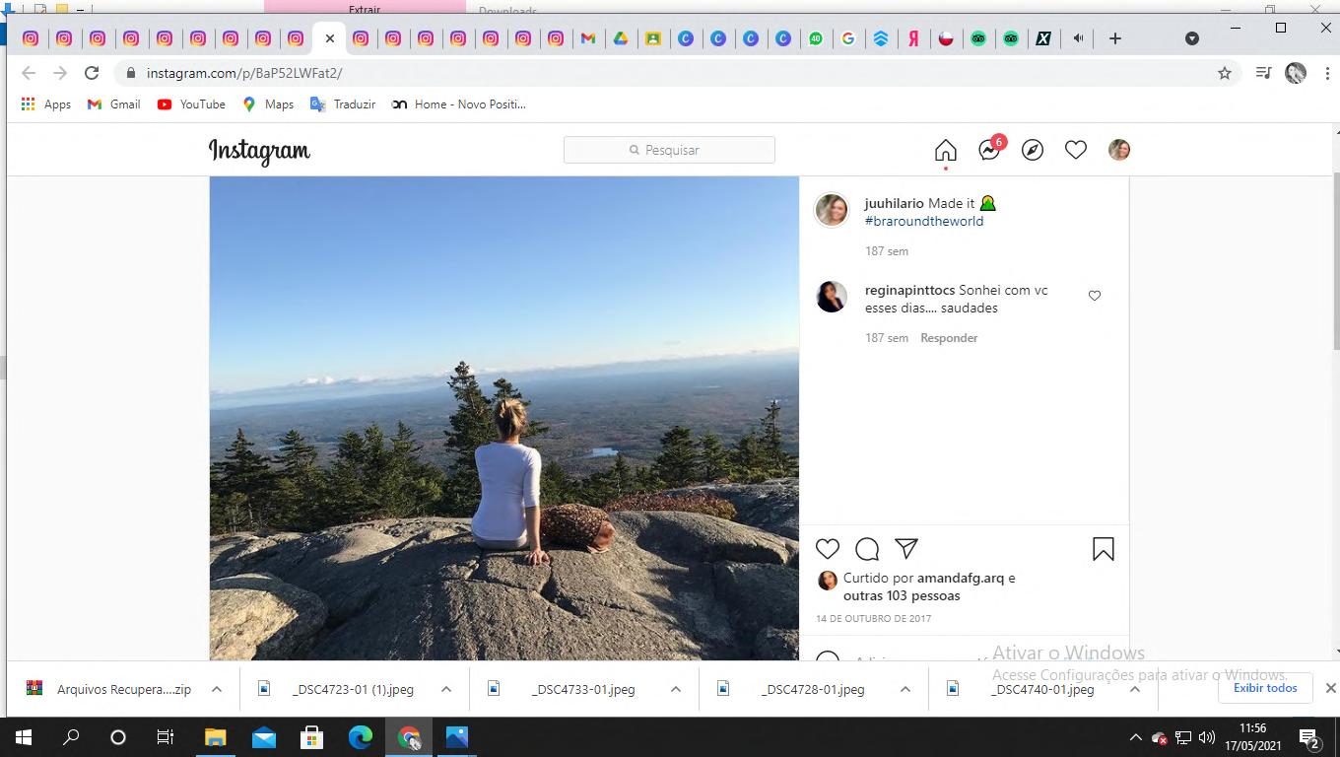
Task: Switch to the Gmail tab
Action: [588, 38]
